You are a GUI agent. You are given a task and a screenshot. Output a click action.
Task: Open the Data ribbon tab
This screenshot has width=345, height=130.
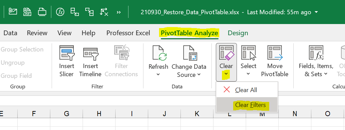[x=10, y=33]
